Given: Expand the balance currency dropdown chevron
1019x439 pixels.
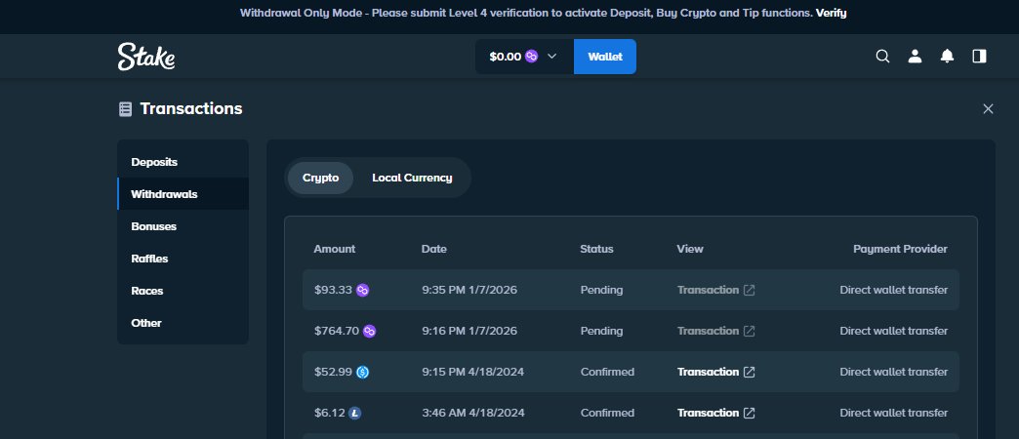Looking at the screenshot, I should (x=552, y=57).
